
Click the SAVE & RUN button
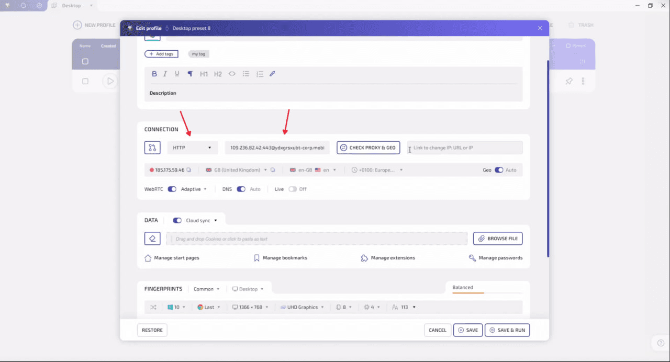tap(507, 330)
